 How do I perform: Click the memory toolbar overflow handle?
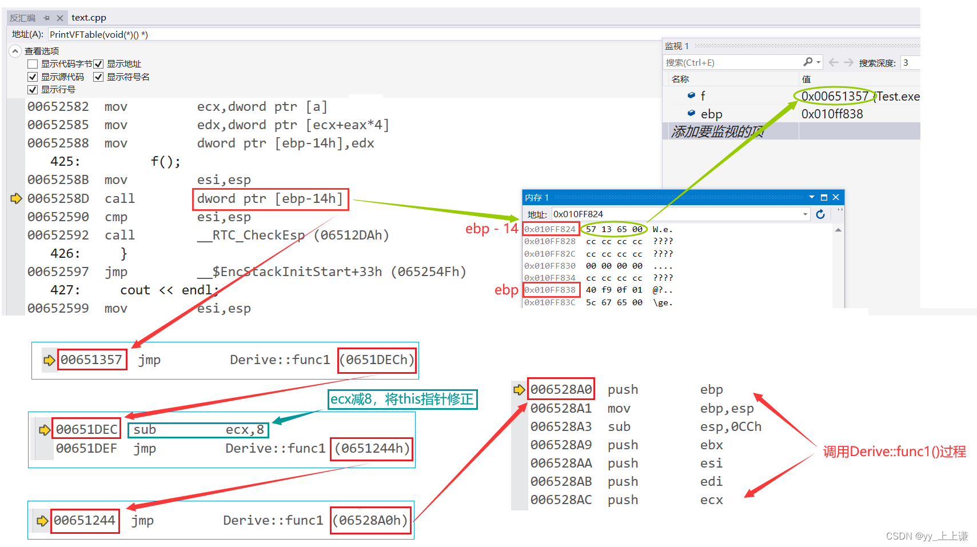pyautogui.click(x=840, y=211)
